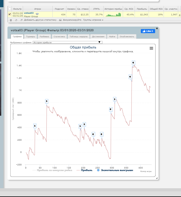Open the votsa03 player link

pyautogui.click(x=29, y=13)
